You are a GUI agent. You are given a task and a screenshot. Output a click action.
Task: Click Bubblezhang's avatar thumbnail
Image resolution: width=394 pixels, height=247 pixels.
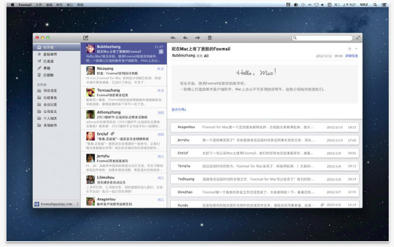click(90, 49)
